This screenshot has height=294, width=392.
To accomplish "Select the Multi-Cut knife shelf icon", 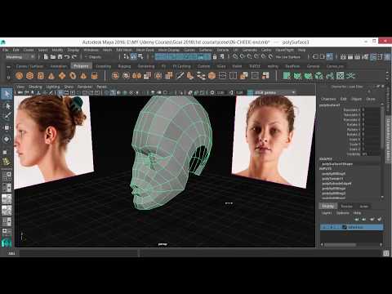I will (180, 75).
